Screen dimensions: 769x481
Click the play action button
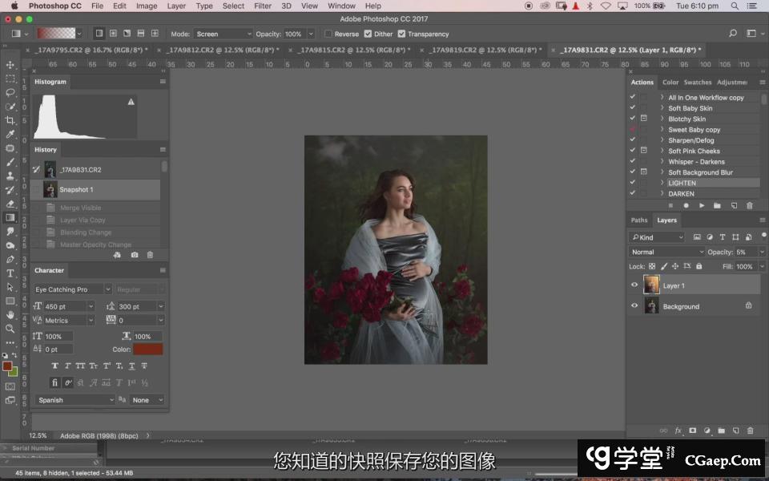(x=702, y=205)
